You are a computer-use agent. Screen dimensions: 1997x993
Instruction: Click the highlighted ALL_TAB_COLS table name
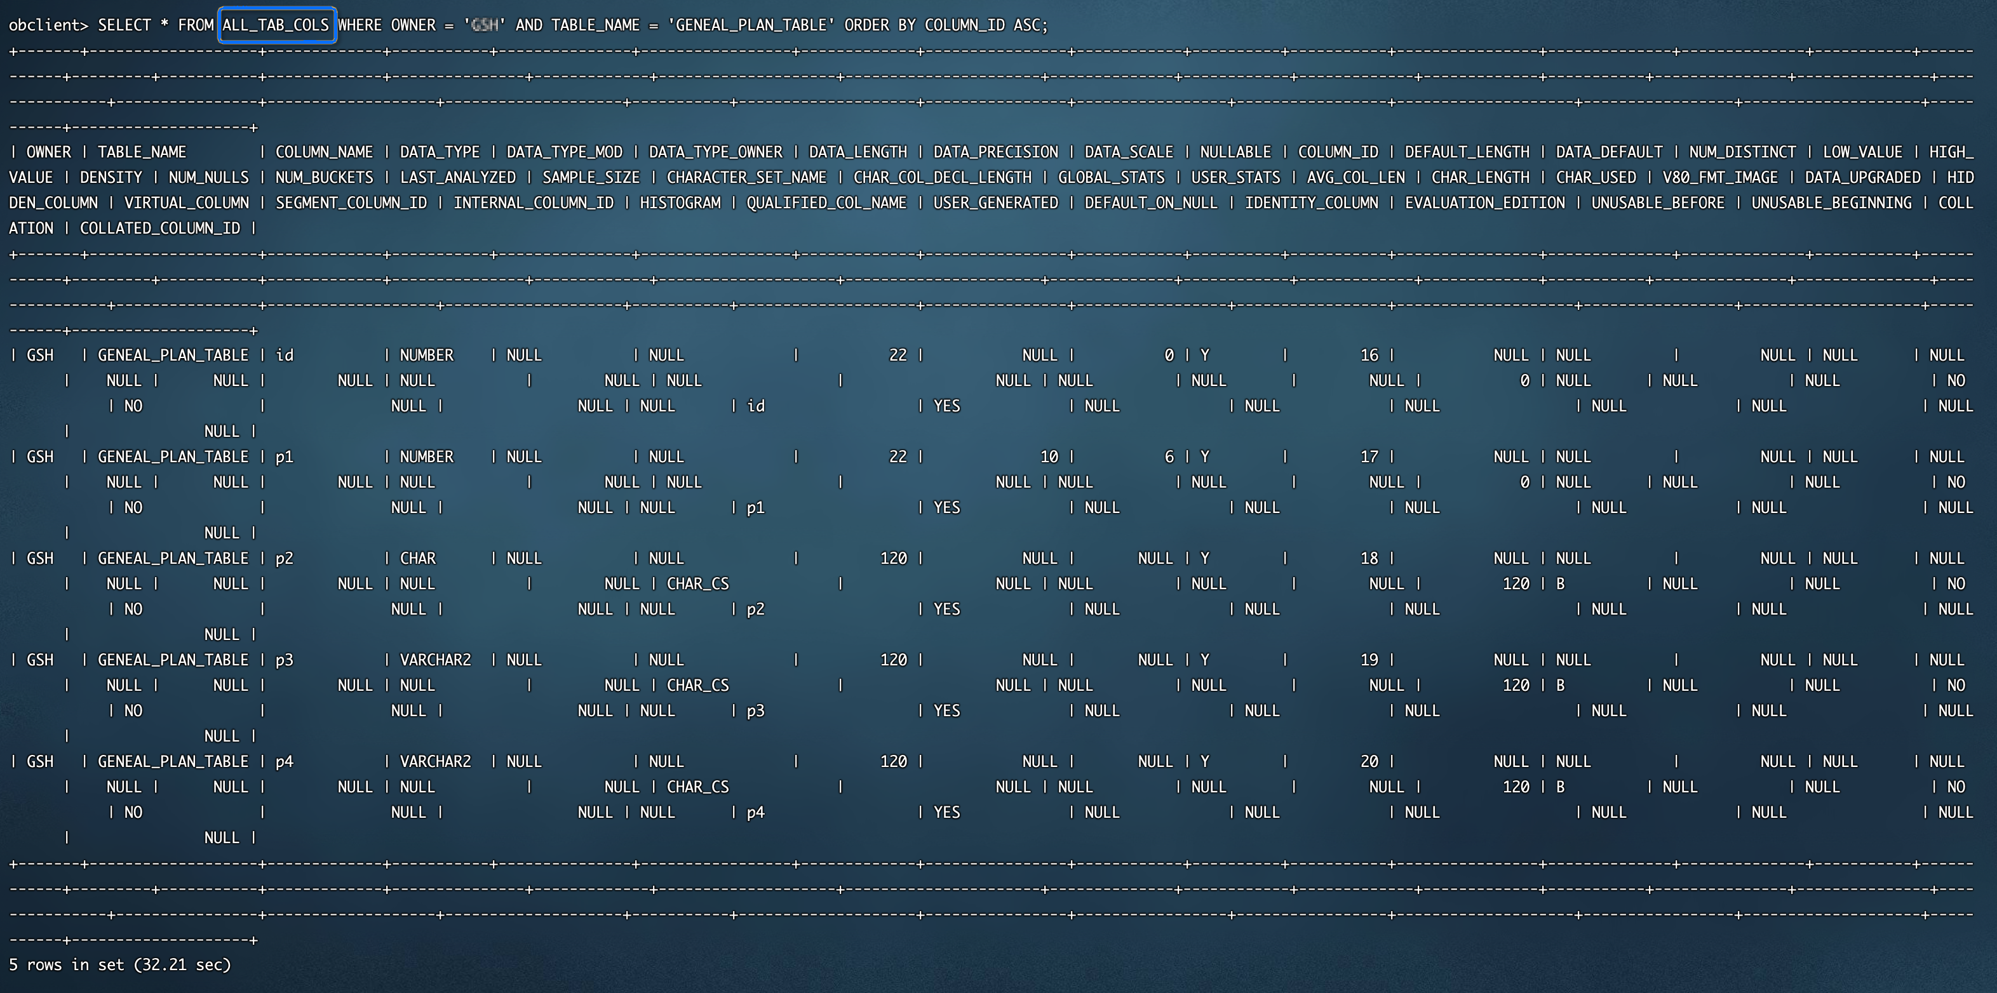click(x=276, y=25)
